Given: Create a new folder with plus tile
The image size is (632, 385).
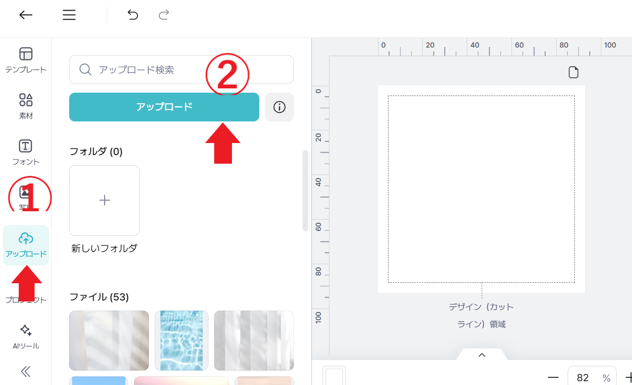Looking at the screenshot, I should click(104, 201).
